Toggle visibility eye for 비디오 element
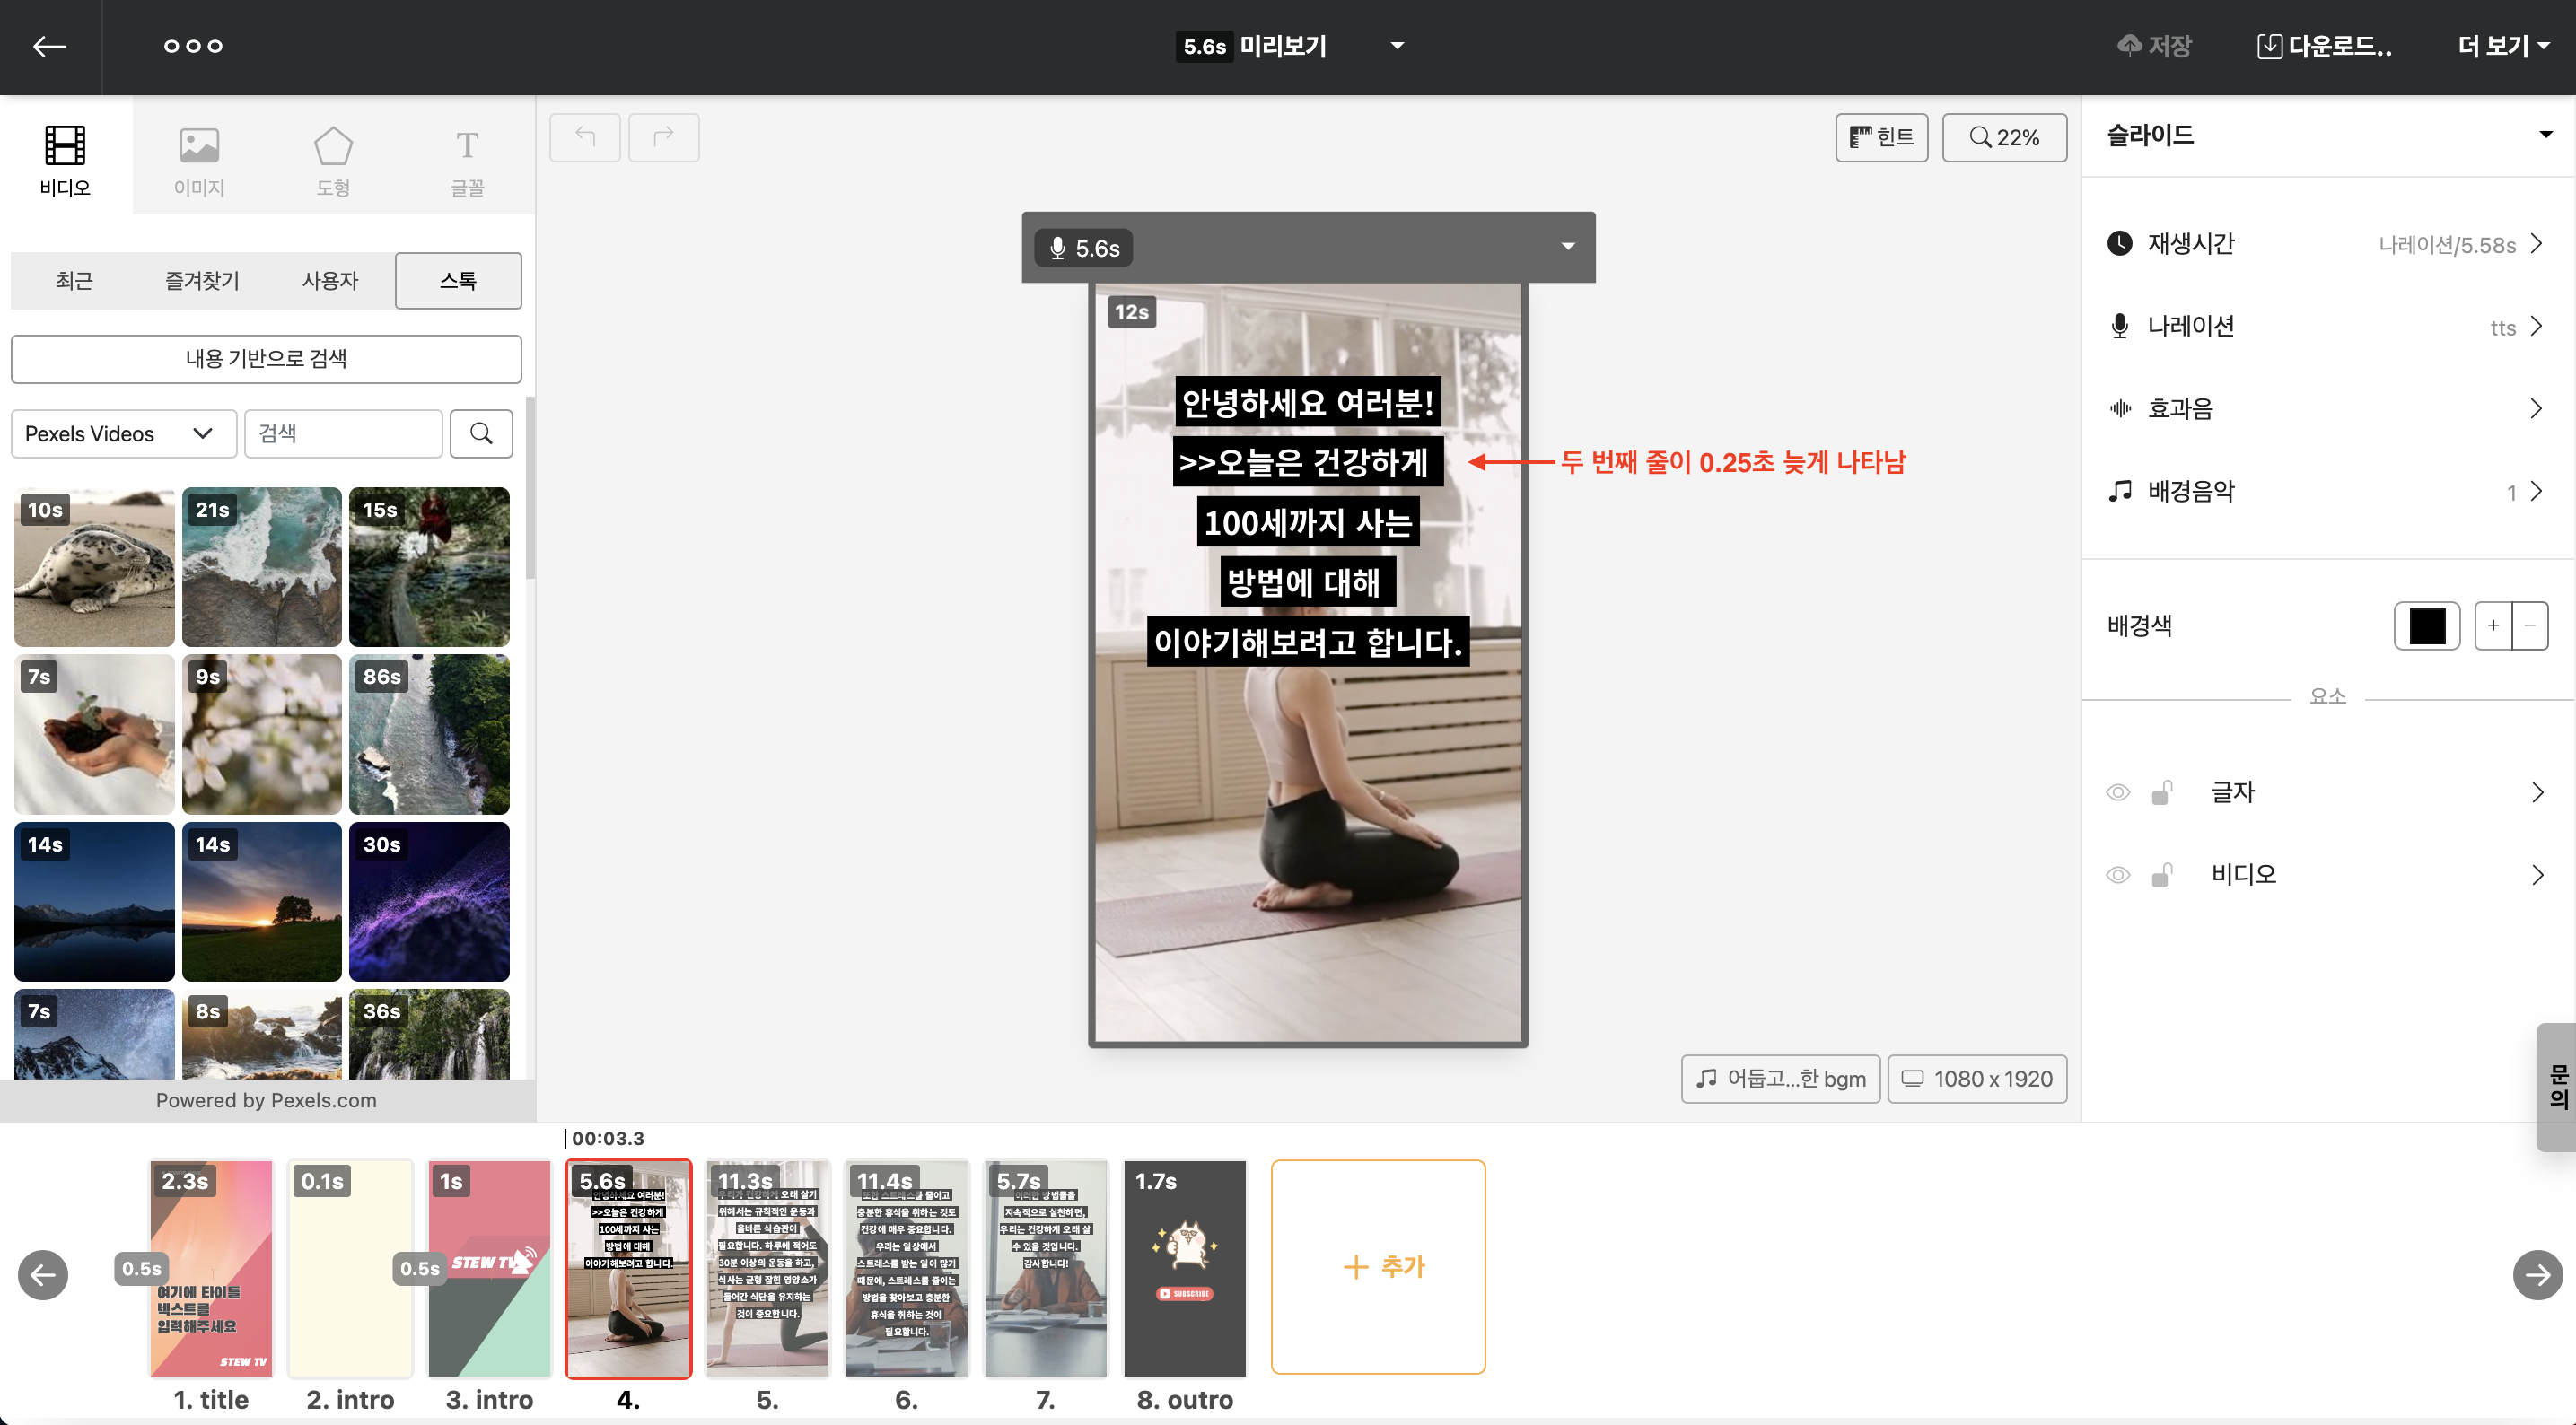 (x=2117, y=875)
